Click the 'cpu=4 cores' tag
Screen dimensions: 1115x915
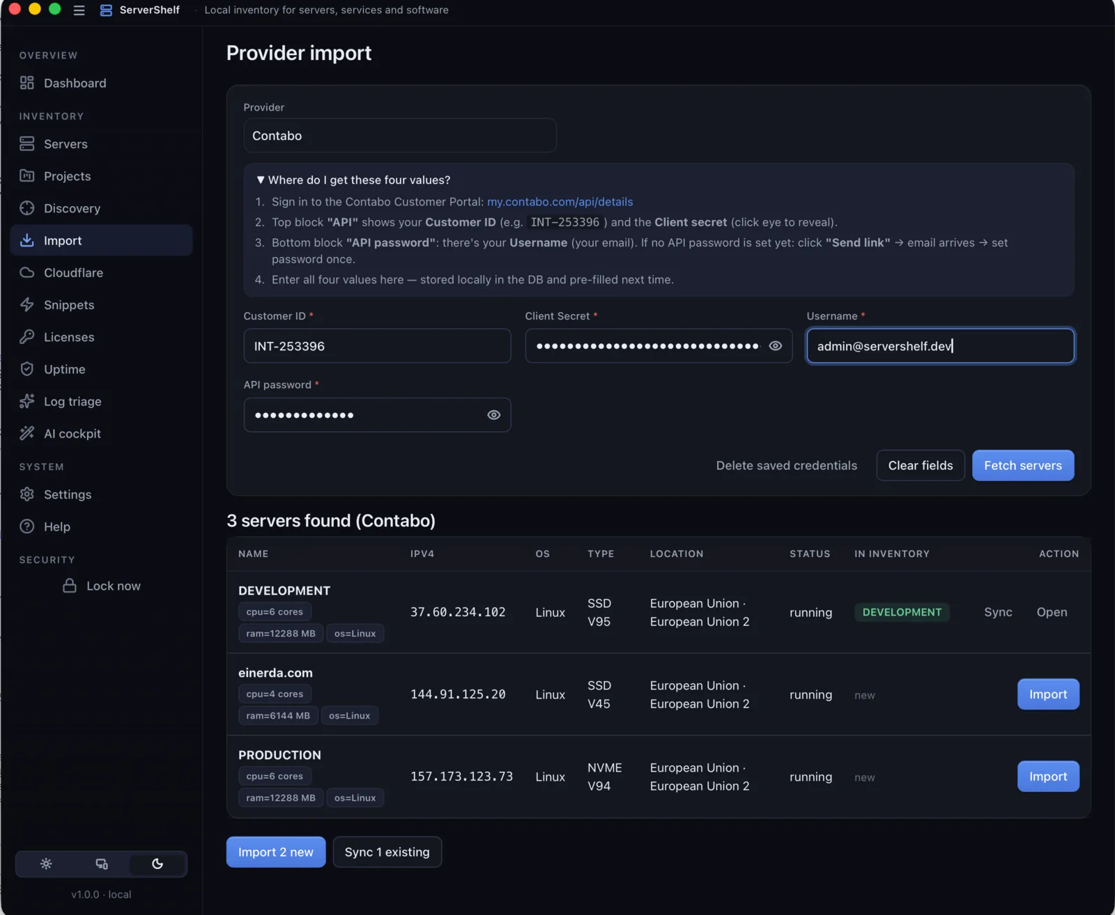point(275,694)
